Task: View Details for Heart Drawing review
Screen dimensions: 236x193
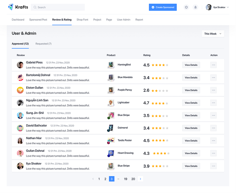Action: tap(191, 153)
